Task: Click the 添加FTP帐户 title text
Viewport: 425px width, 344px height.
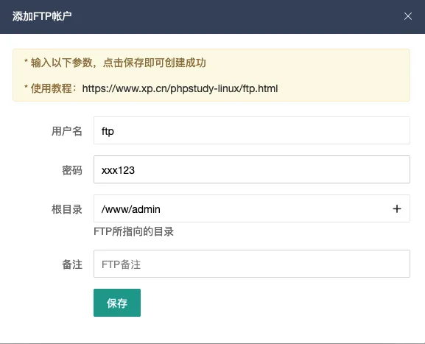Action: (x=42, y=16)
